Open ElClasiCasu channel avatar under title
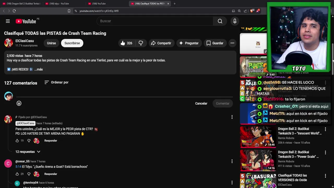The height and width of the screenshot is (188, 334). 8,43
